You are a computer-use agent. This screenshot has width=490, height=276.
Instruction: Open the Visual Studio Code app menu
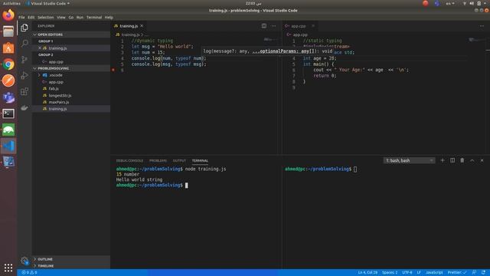pos(48,3)
